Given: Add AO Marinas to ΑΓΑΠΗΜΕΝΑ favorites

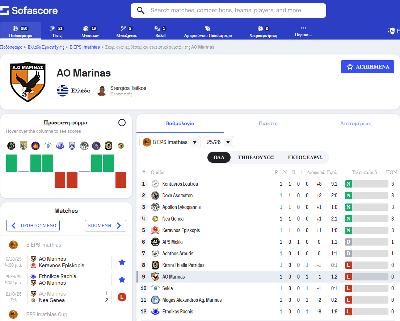Looking at the screenshot, I should point(367,67).
